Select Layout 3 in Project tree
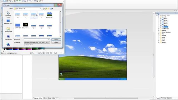This screenshot has width=178, height=100. [166, 22]
